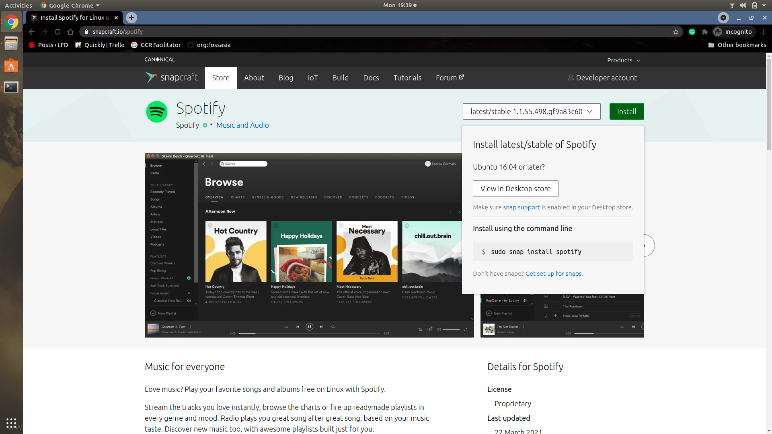
Task: Follow the Get set up for snaps link
Action: [x=553, y=273]
